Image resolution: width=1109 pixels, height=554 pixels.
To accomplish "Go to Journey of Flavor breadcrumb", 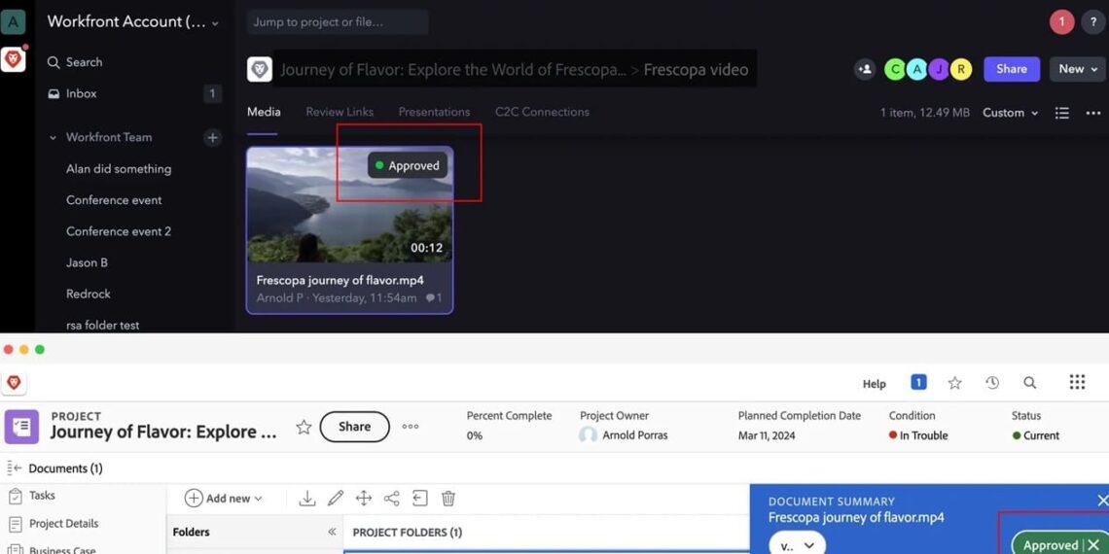I will pyautogui.click(x=453, y=69).
